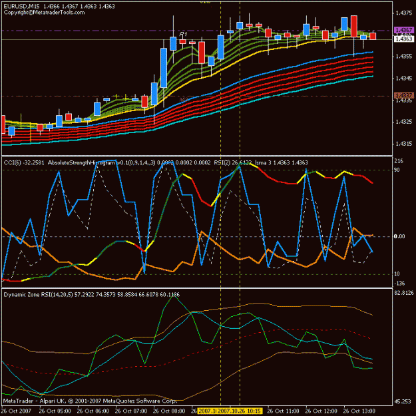The image size is (416, 416).
Task: Click the 26 Oct 2007 time axis label
Action: (16, 411)
